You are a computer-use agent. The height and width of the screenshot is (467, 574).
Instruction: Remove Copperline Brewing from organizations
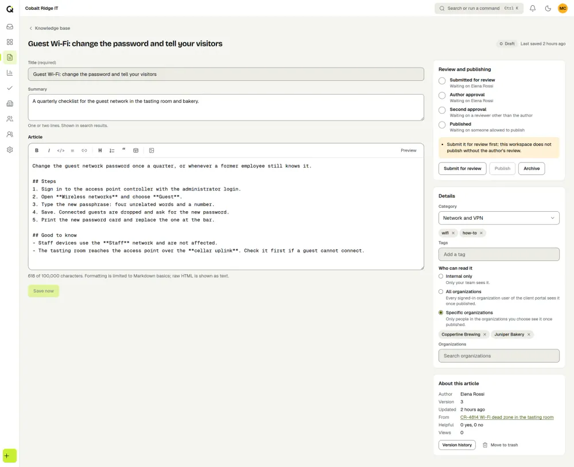[484, 334]
